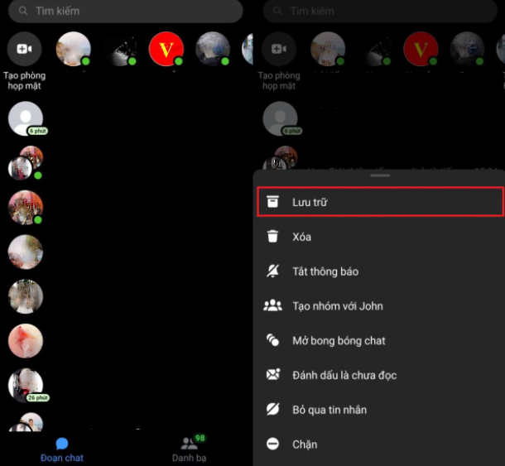Click the ignore messages icon beside Bỏ qua tin nhắn

[x=272, y=410]
